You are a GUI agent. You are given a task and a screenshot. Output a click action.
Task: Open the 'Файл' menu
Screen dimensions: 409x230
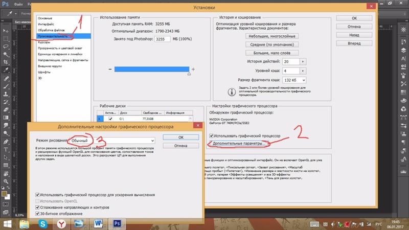(18, 5)
